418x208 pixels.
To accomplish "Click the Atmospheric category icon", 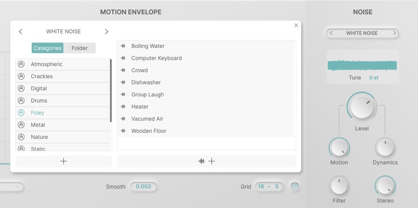I will [21, 64].
